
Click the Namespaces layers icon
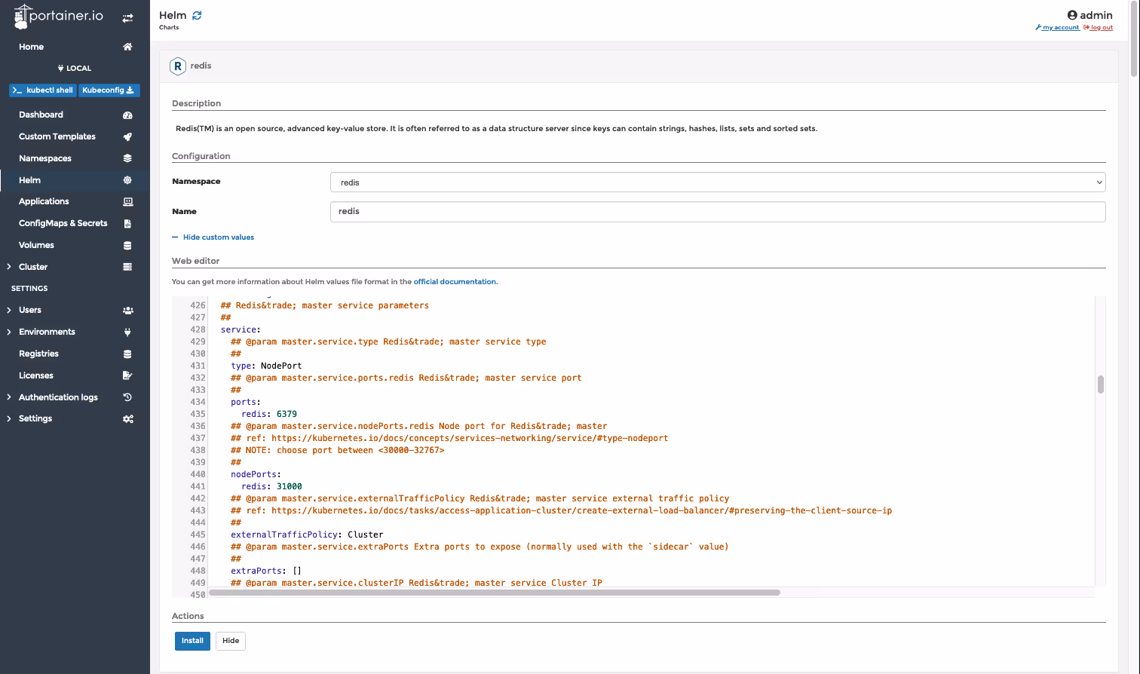coord(127,158)
